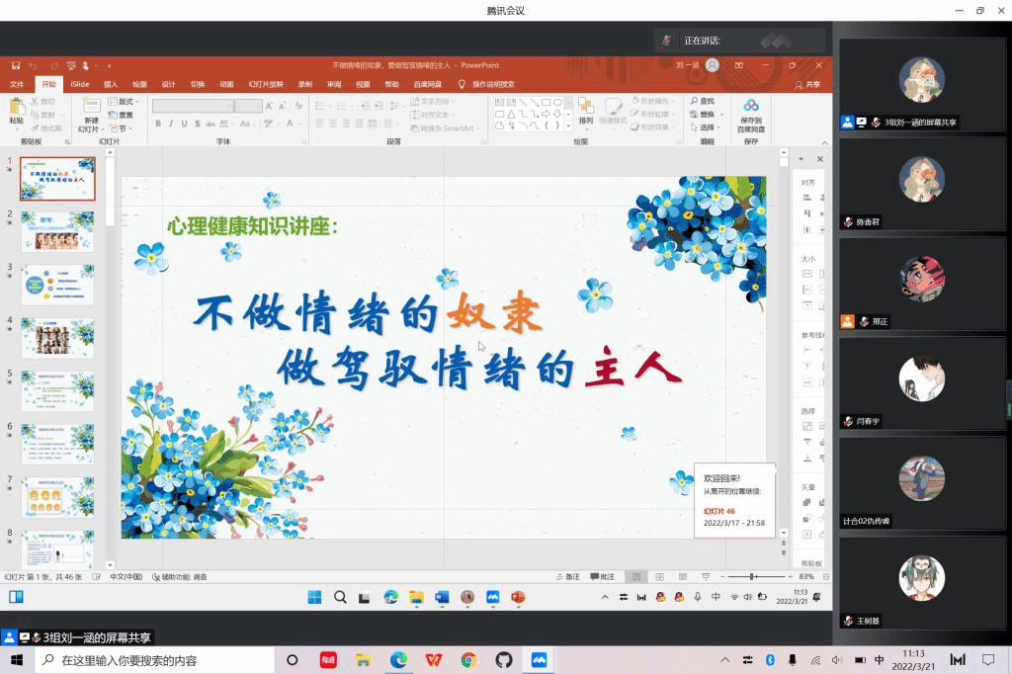
Task: Click the Share (共享) button in PowerPoint
Action: (x=807, y=85)
